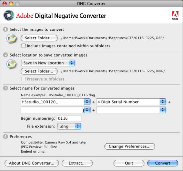Click the step 4 Preferences number badge

(5, 136)
